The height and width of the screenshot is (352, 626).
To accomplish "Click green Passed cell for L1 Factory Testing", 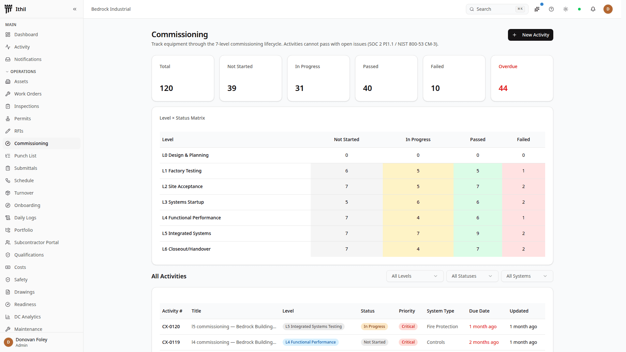I will click(478, 171).
